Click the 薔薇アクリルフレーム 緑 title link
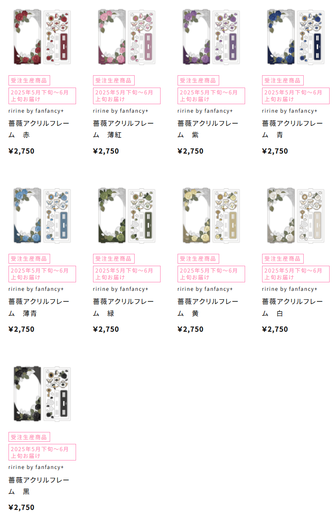Viewport: 336px width, 520px height. coord(123,307)
